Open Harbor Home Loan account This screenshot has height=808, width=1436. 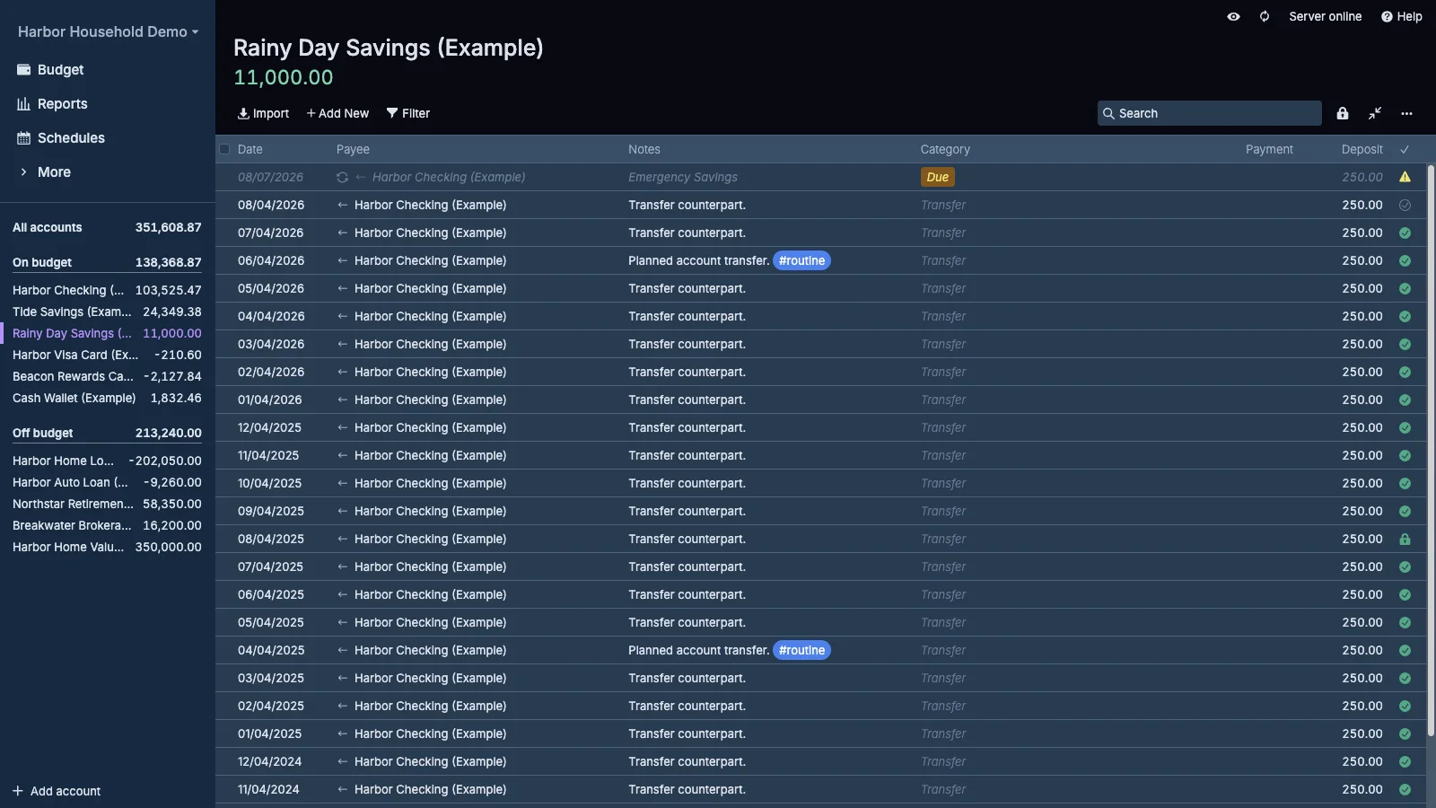point(107,461)
